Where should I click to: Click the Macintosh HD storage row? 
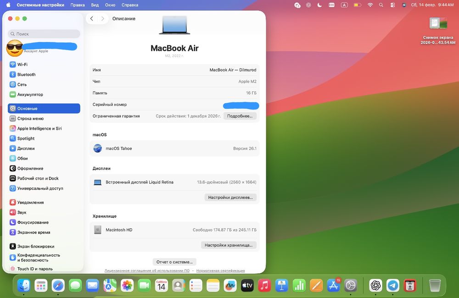[x=174, y=230]
